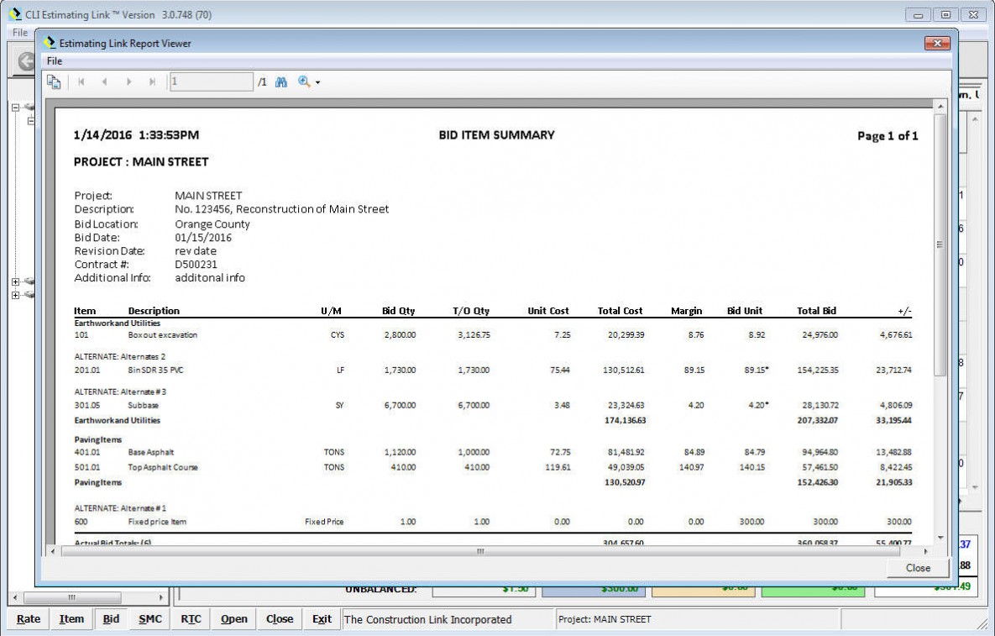Click 'ALTERNATE: Alternates 2' label
Screen dimensions: 995x636
pyautogui.click(x=120, y=356)
